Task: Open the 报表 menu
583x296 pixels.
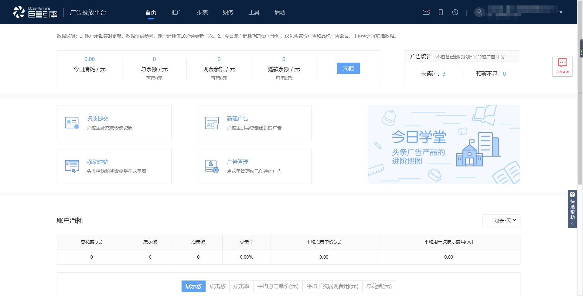Action: click(202, 12)
